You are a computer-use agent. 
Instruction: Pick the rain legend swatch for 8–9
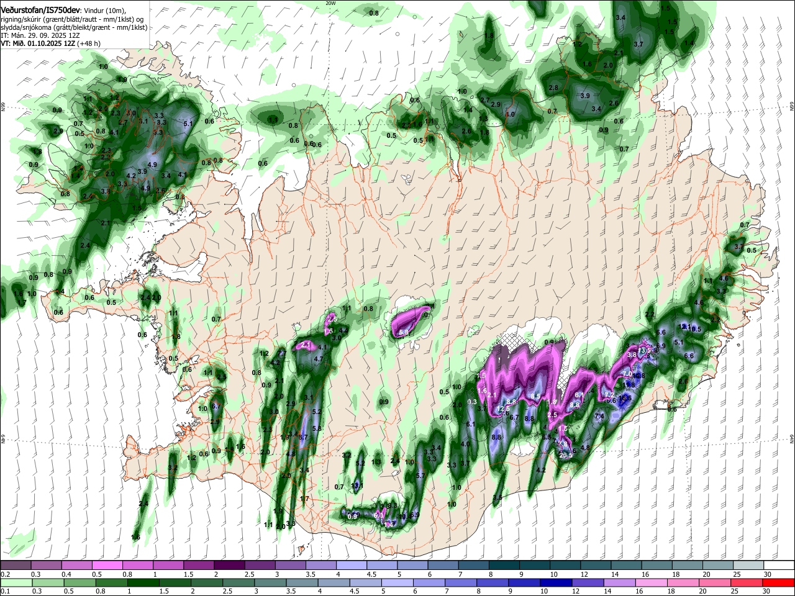point(493,582)
